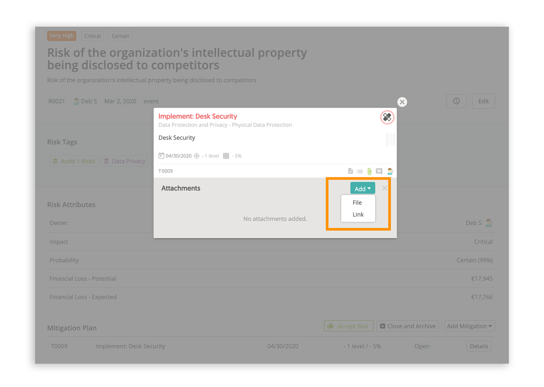This screenshot has height=387, width=544.
Task: Click the bank icon on the Data Privacy tag
Action: coord(107,161)
